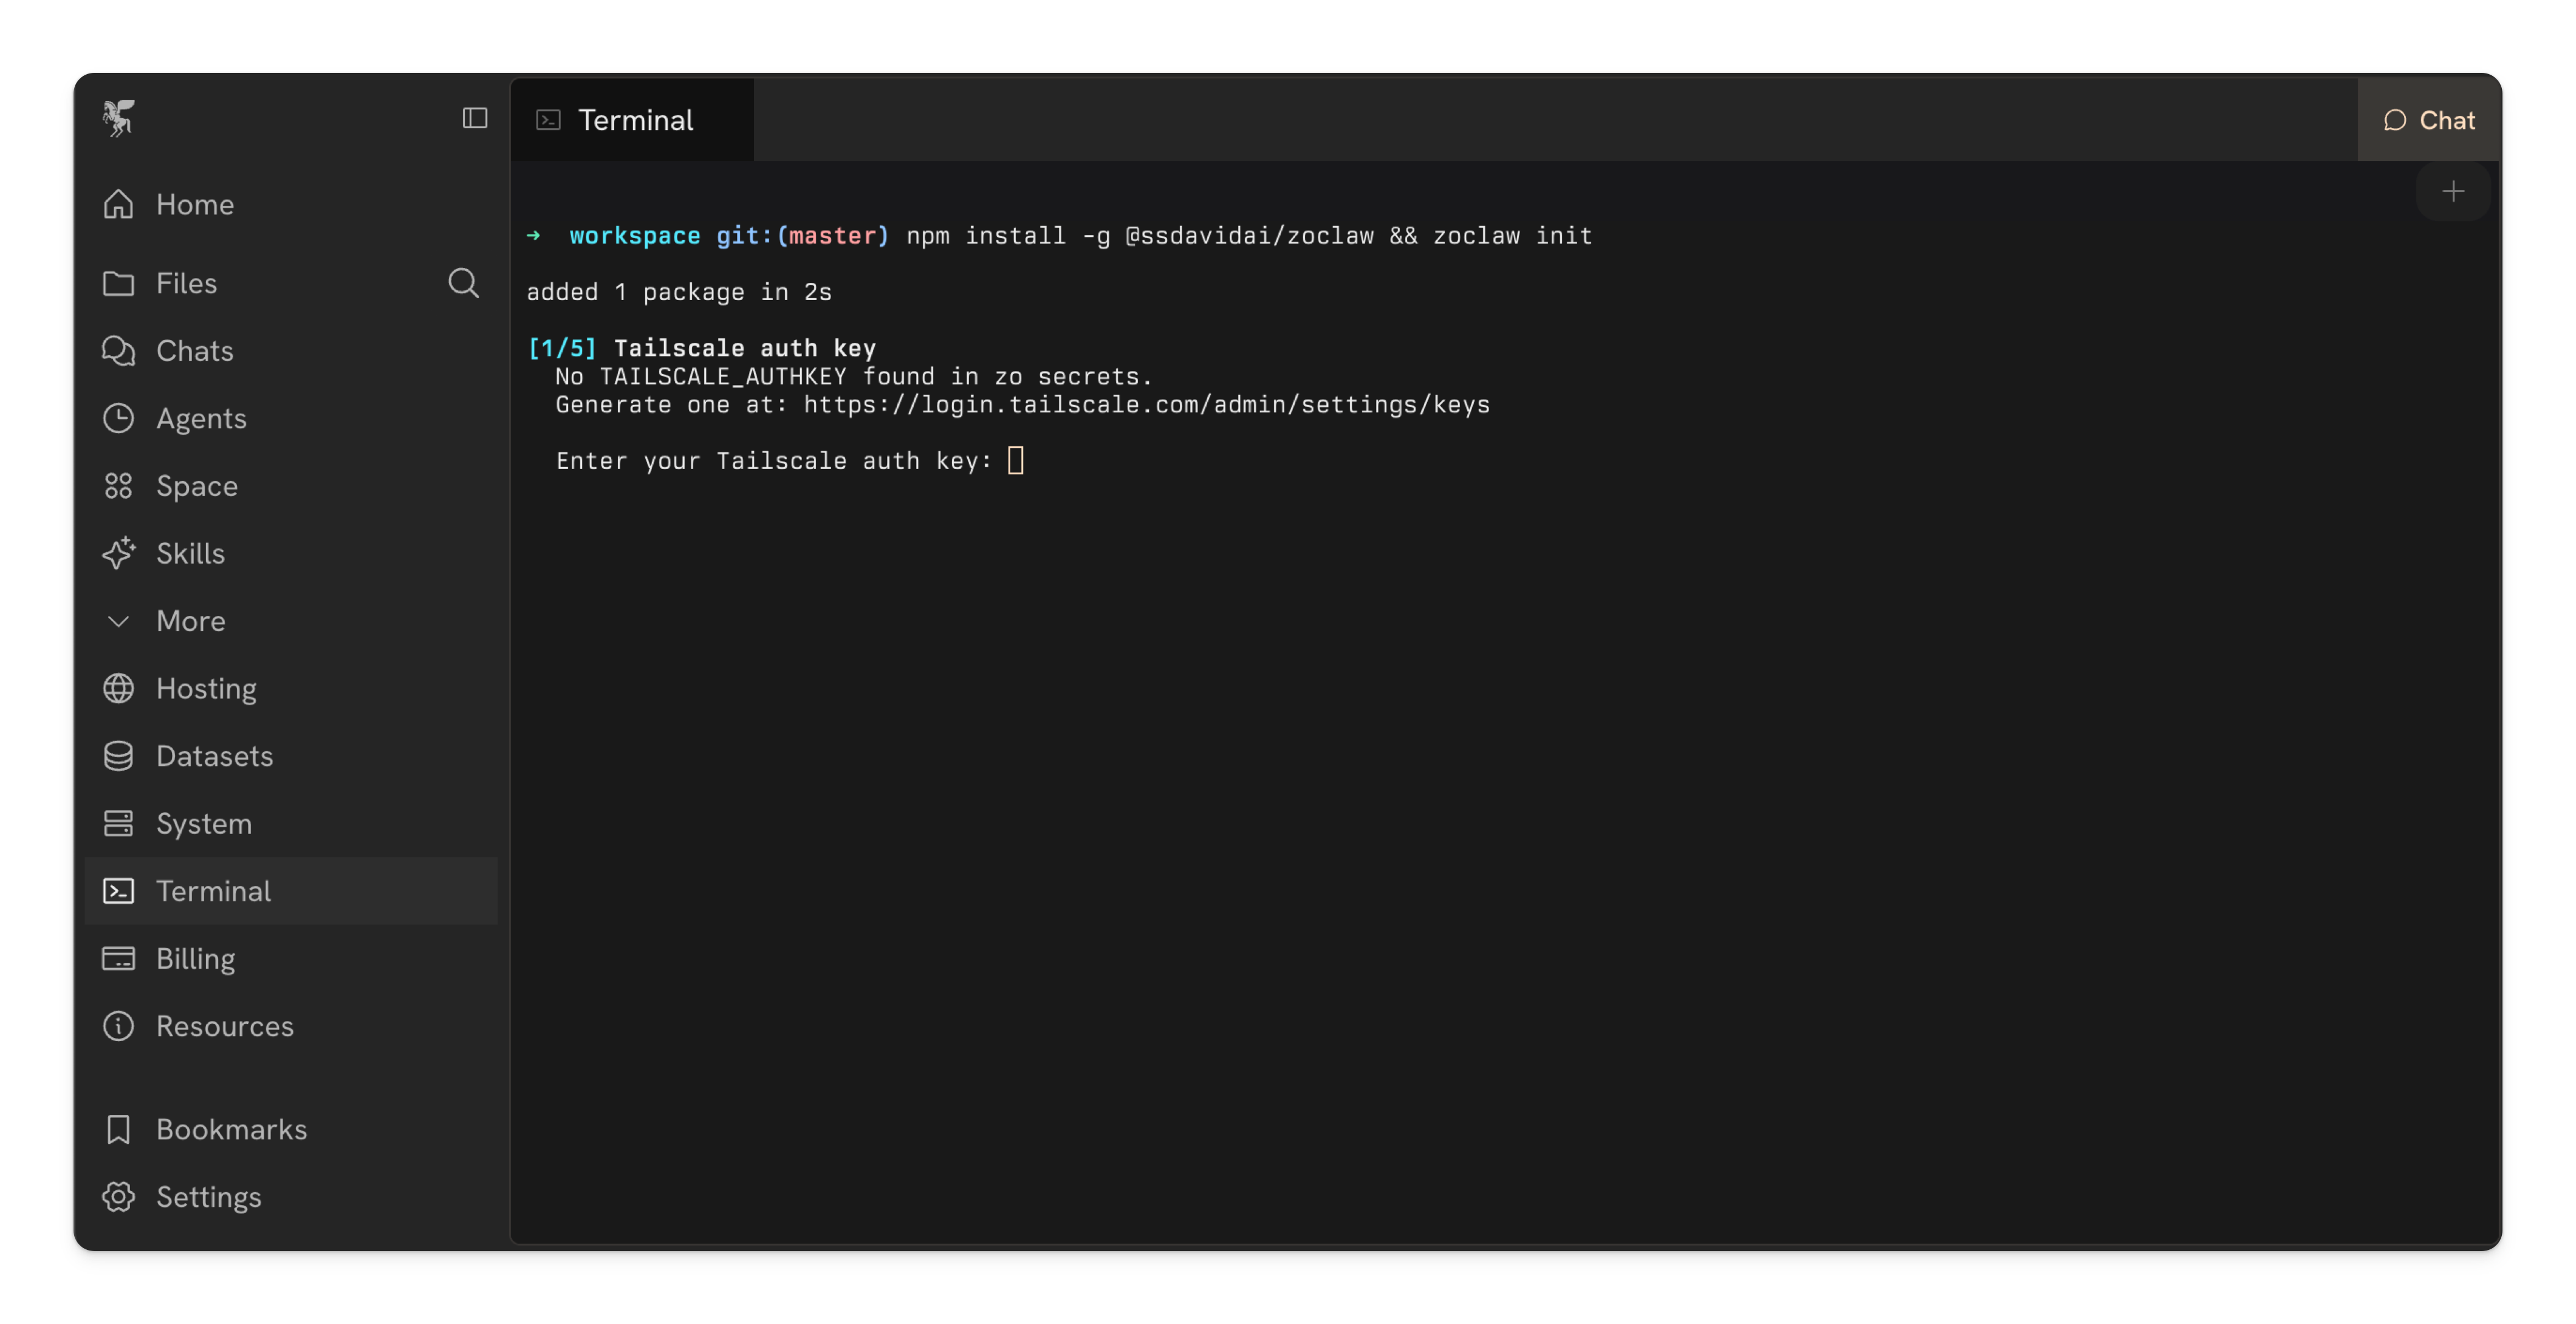Open the Space page
2576x1324 pixels.
tap(196, 486)
